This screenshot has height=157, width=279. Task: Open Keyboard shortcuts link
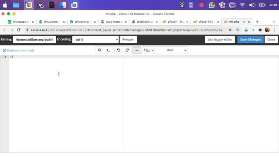point(19,51)
